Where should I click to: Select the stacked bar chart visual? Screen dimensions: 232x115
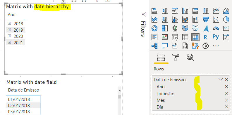click(154, 11)
